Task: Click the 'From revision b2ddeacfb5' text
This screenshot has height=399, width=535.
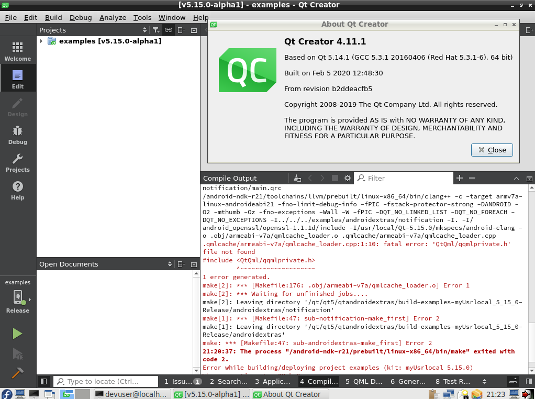Action: pos(328,88)
